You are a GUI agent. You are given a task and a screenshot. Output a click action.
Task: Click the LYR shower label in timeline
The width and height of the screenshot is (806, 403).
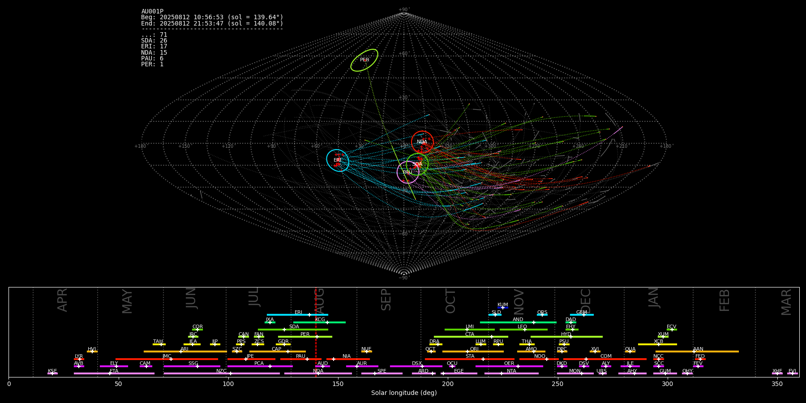pyautogui.click(x=79, y=356)
